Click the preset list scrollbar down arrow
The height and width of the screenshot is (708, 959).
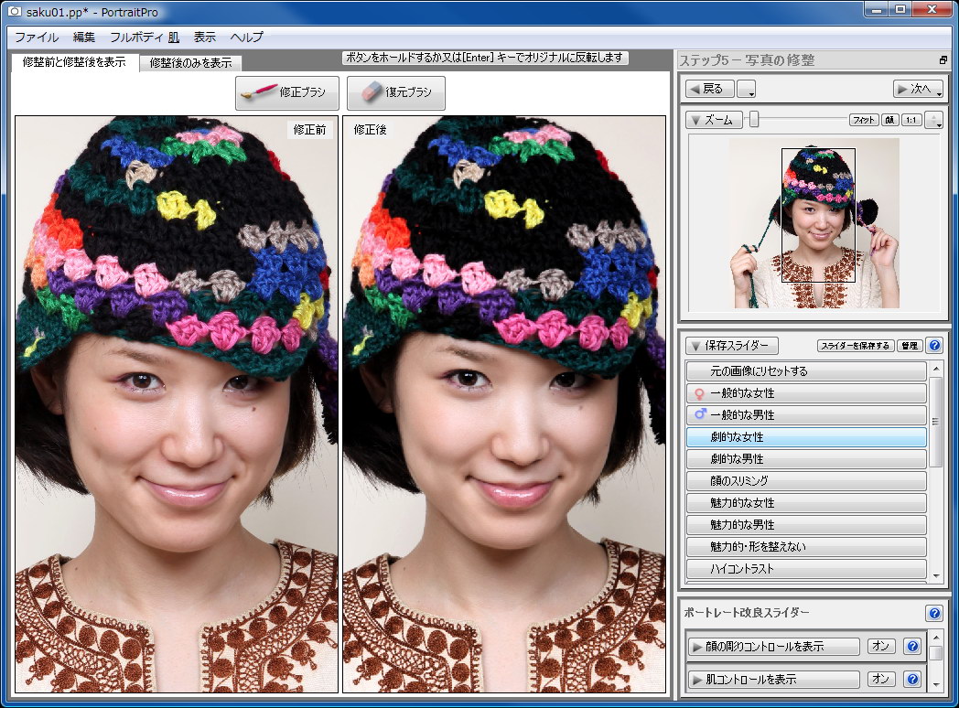[x=936, y=575]
